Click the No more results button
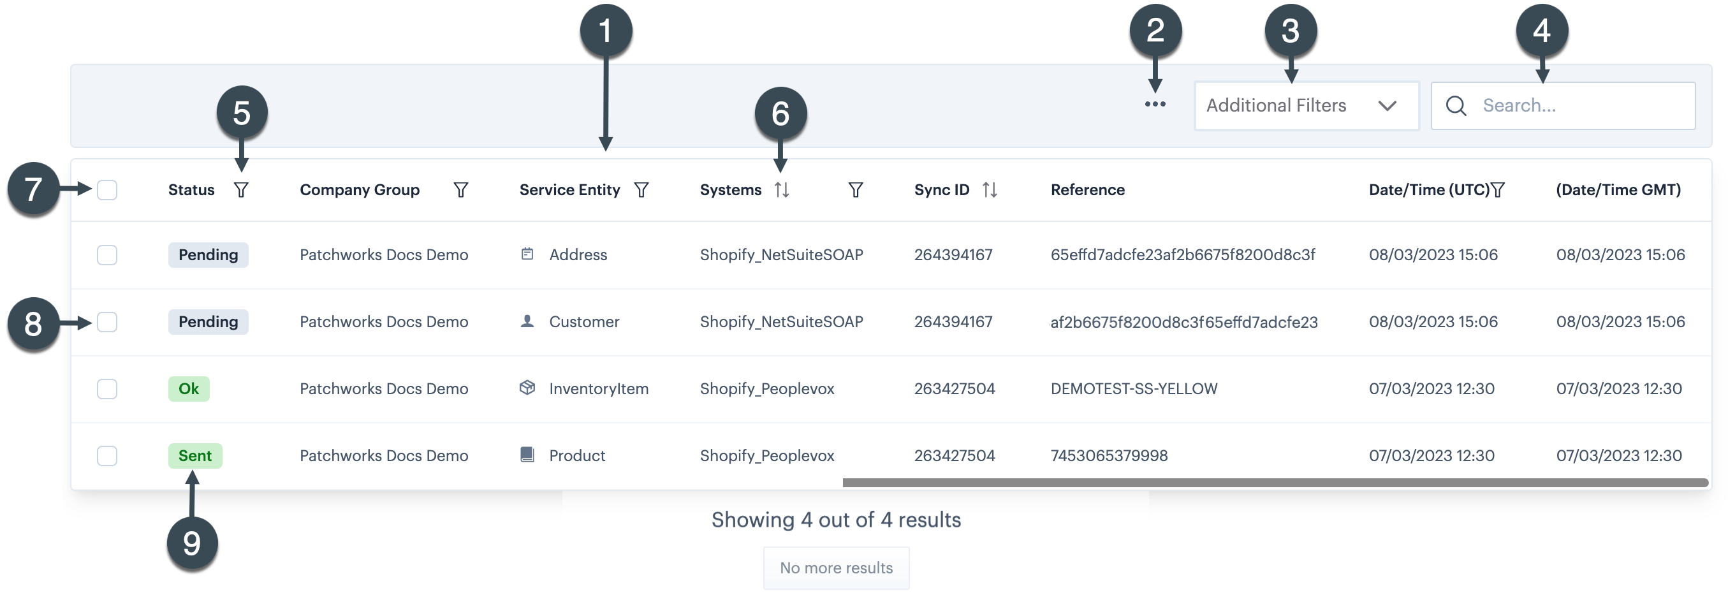Image resolution: width=1728 pixels, height=602 pixels. click(x=836, y=568)
